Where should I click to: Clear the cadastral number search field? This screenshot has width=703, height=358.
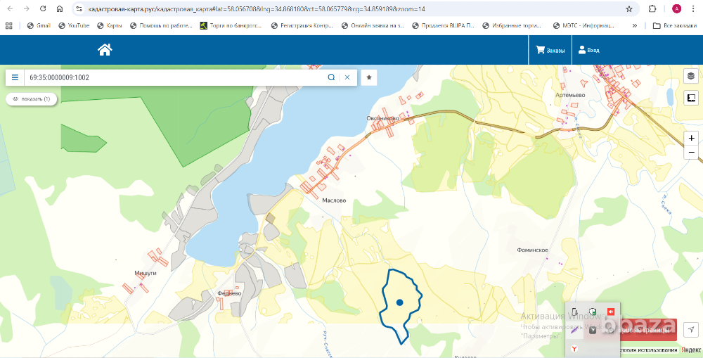coord(347,77)
